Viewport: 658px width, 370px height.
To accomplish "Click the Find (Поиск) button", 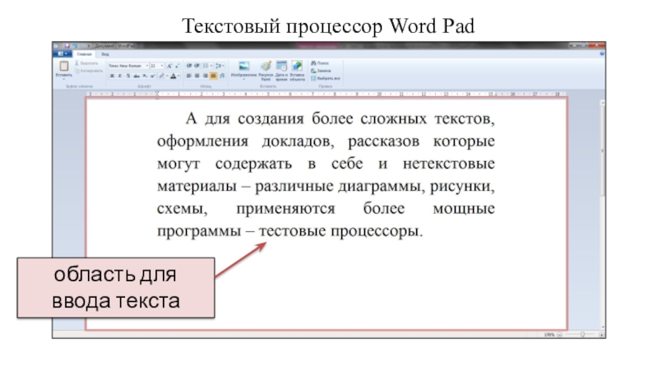I will (x=321, y=63).
